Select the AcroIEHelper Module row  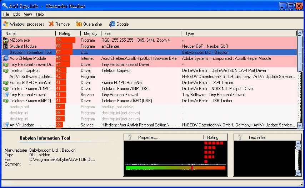pyautogui.click(x=149, y=58)
